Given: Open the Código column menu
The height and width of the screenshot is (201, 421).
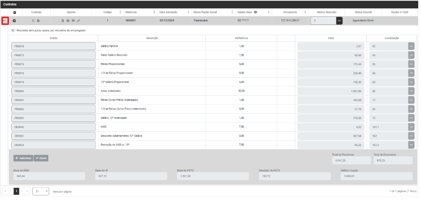Looking at the screenshot, I should coord(119,12).
